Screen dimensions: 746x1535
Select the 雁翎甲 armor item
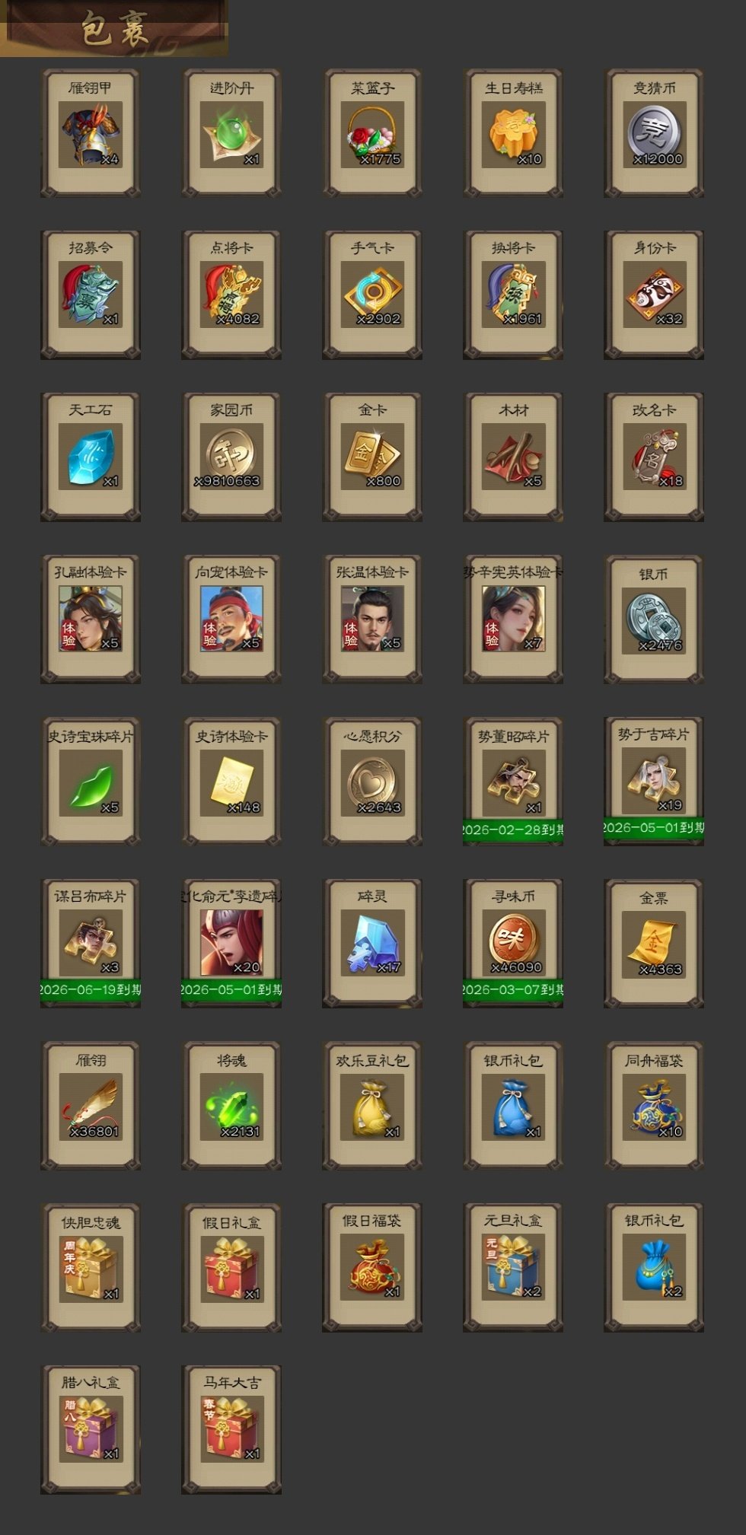pos(91,133)
